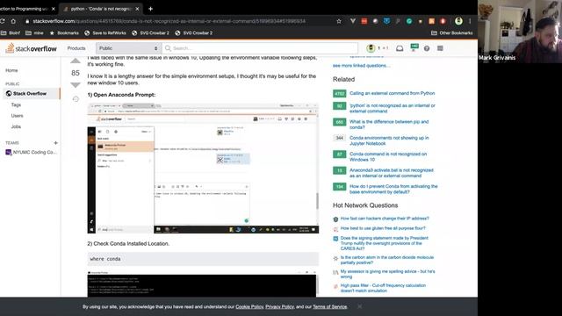Open How fast can hackers change IP

385,219
